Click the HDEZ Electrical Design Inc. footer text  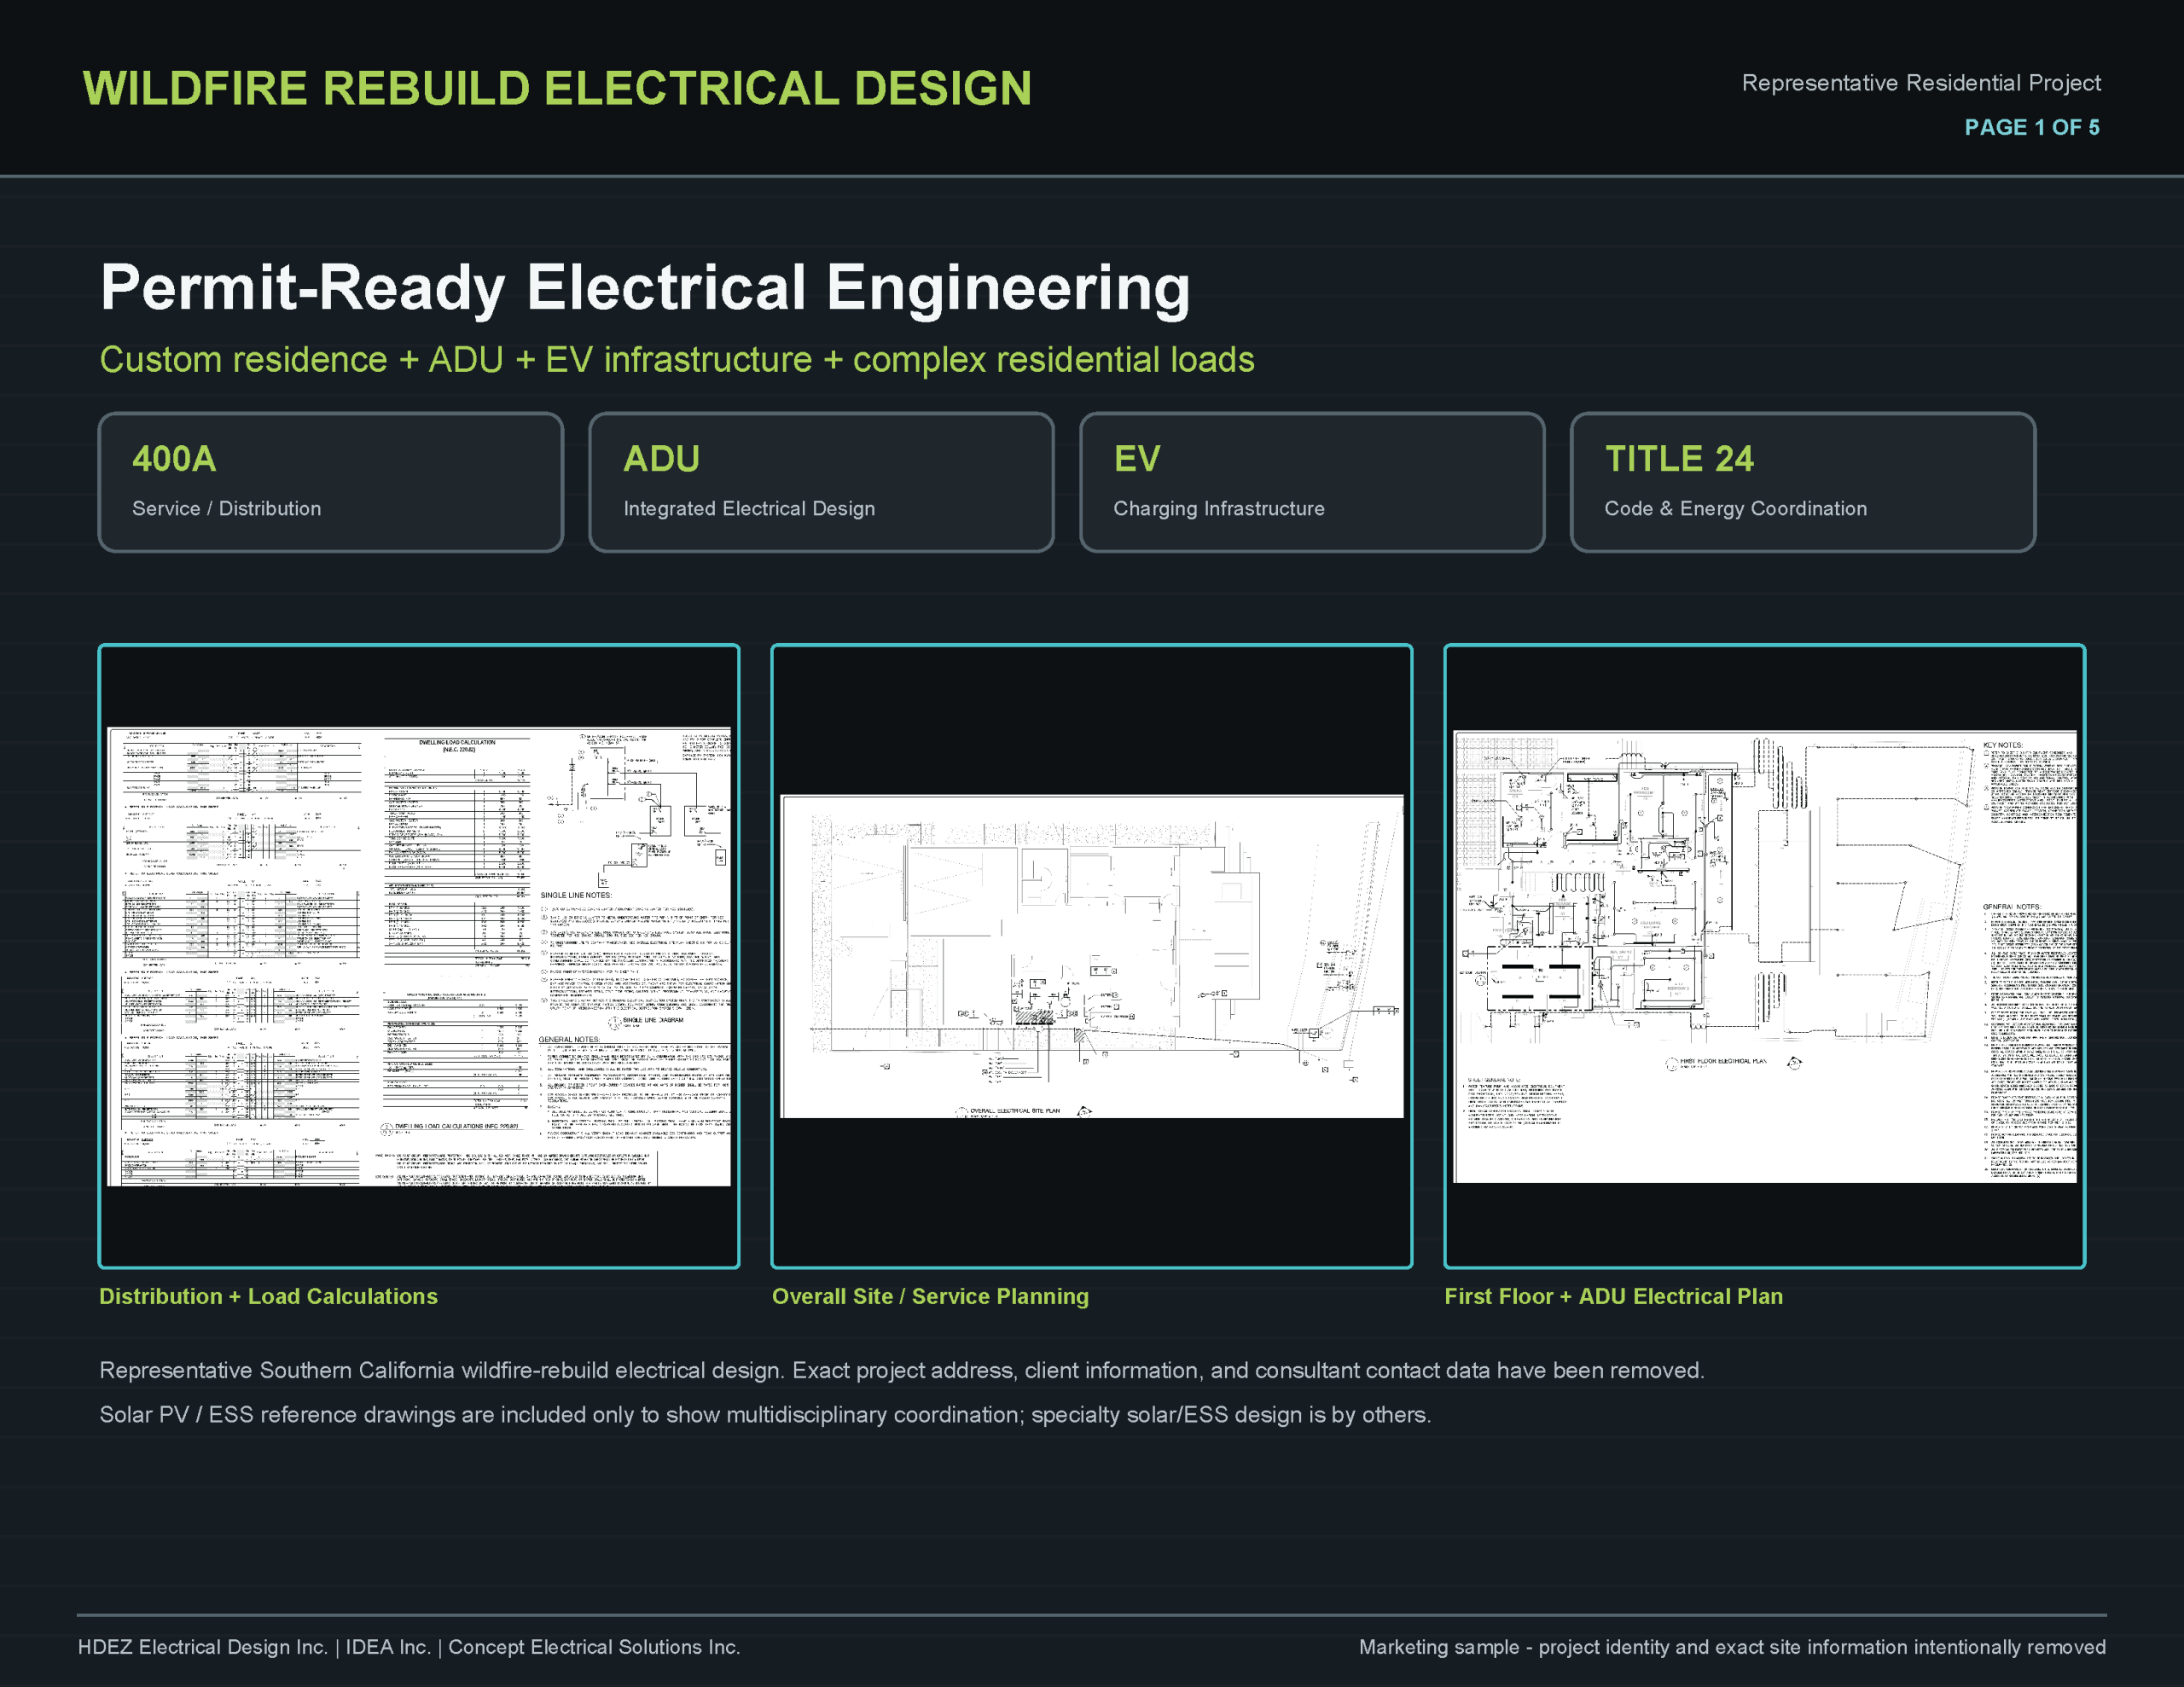point(203,1647)
